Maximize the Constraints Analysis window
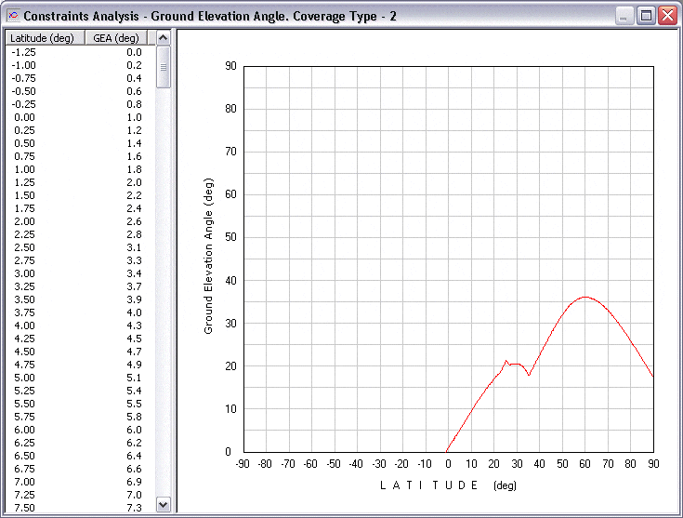683x518 pixels. click(x=646, y=16)
